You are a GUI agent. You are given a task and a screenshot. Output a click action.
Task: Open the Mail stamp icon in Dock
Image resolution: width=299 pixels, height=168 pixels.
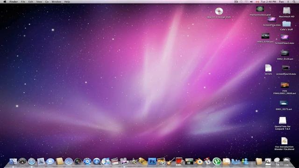(x=41, y=161)
